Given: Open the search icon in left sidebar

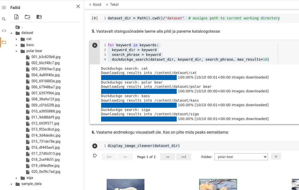Looking at the screenshot, I should 4,19.
